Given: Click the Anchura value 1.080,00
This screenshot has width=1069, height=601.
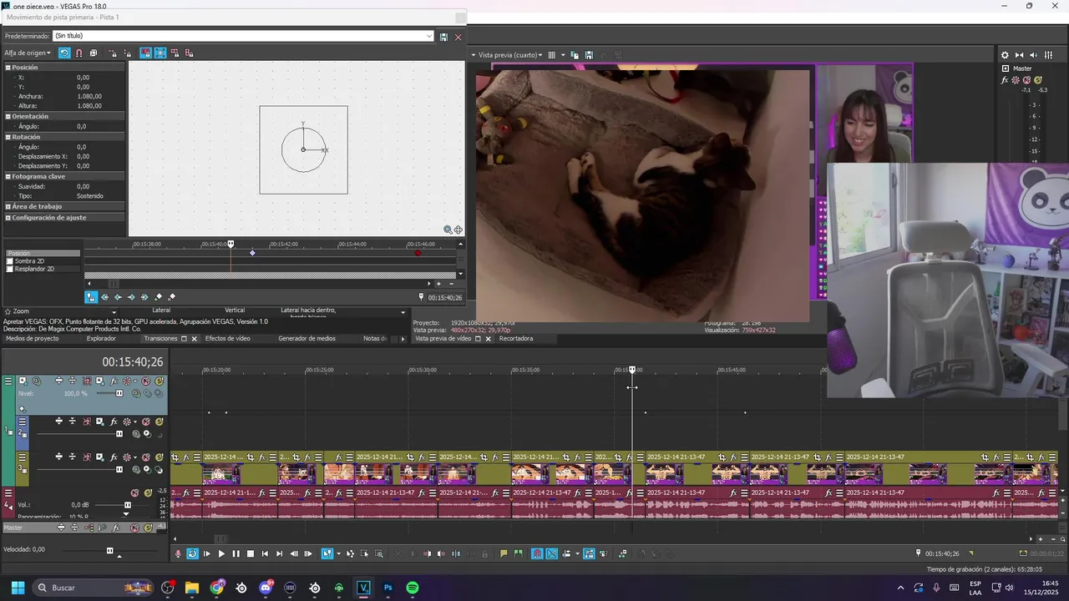Looking at the screenshot, I should [x=89, y=97].
